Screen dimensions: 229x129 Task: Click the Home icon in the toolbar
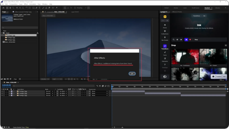click(x=3, y=8)
